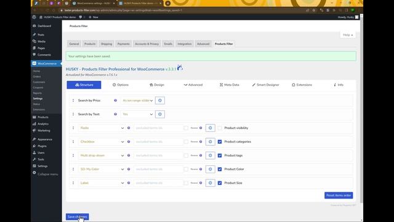
Task: Open the General WooCommerce settings tab
Action: point(74,44)
